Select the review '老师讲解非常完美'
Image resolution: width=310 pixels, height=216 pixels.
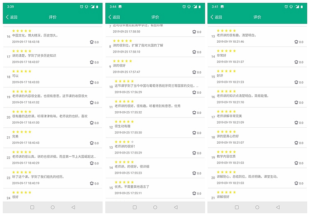click(x=229, y=116)
